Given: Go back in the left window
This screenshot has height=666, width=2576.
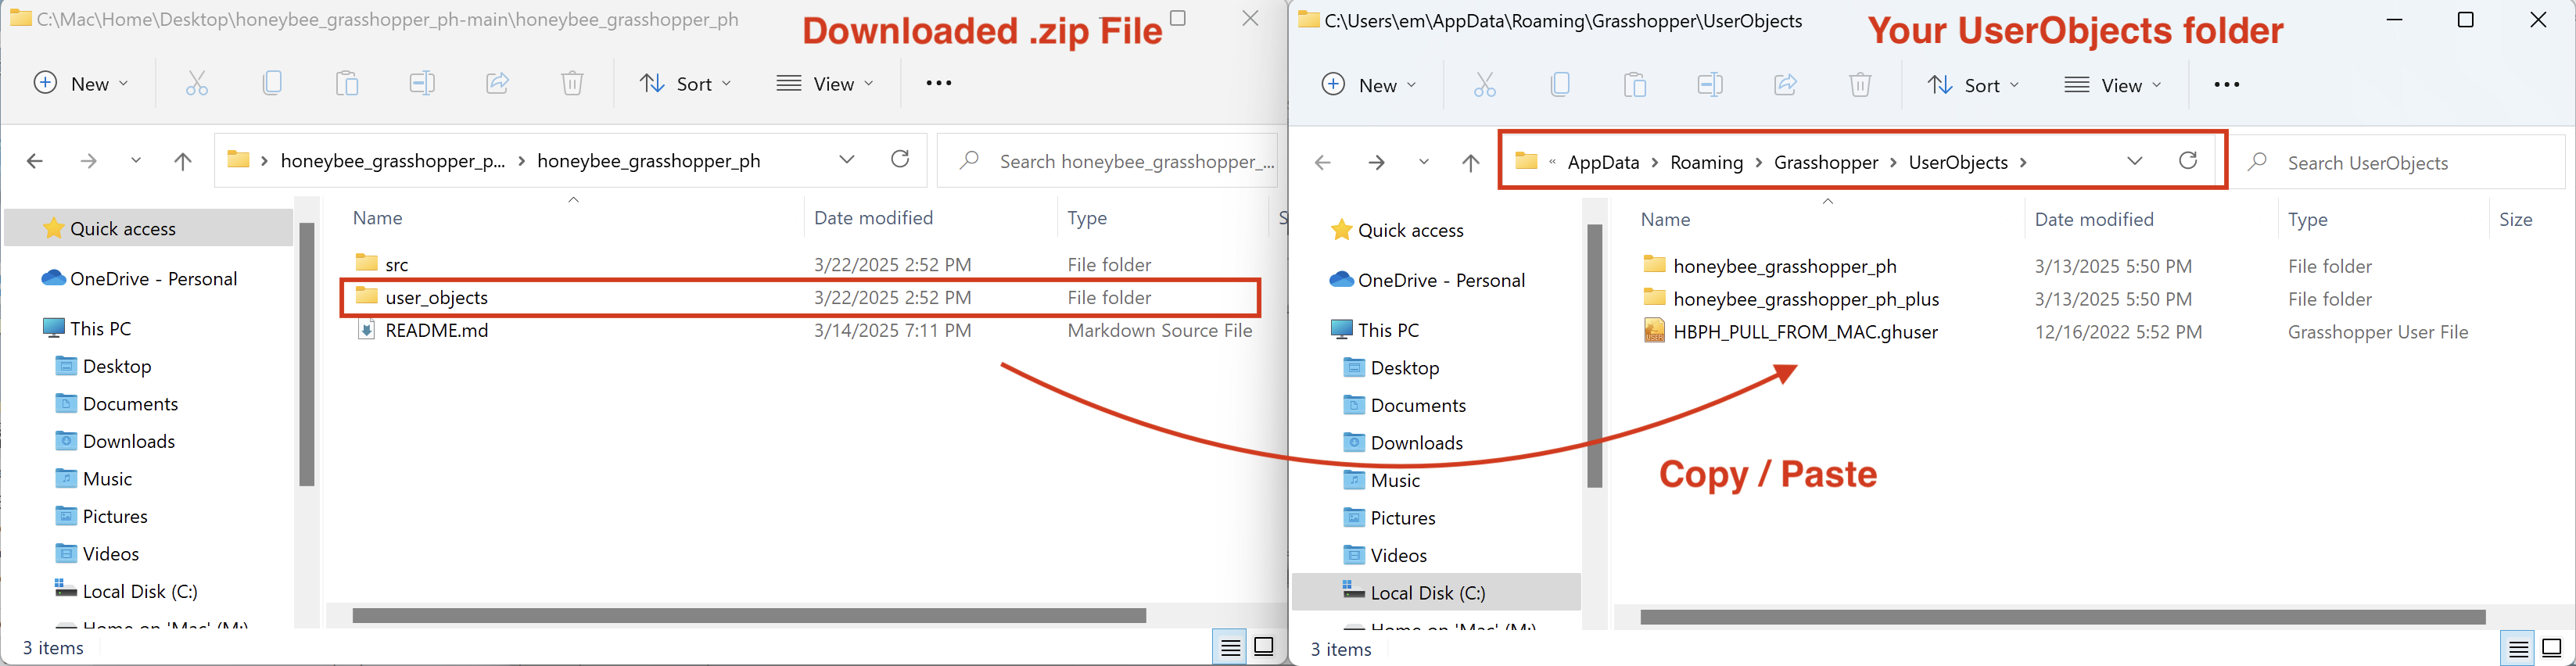Looking at the screenshot, I should click(x=35, y=161).
